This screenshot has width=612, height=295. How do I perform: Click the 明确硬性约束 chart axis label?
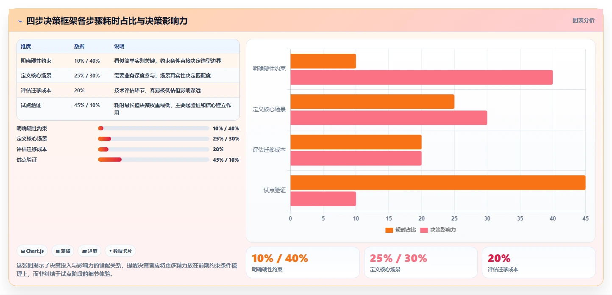[269, 69]
